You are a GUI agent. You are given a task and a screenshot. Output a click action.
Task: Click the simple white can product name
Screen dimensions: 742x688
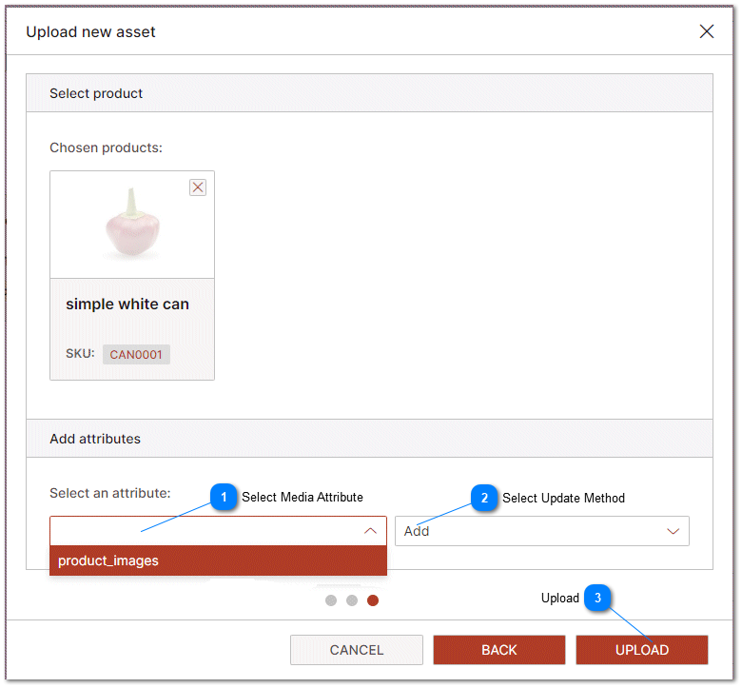(127, 304)
